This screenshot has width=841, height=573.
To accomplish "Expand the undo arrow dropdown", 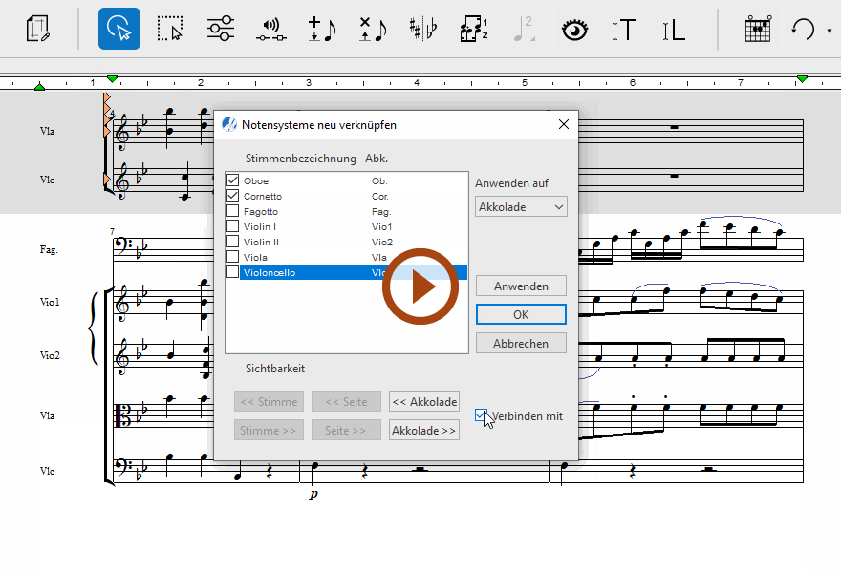I will pos(829,31).
